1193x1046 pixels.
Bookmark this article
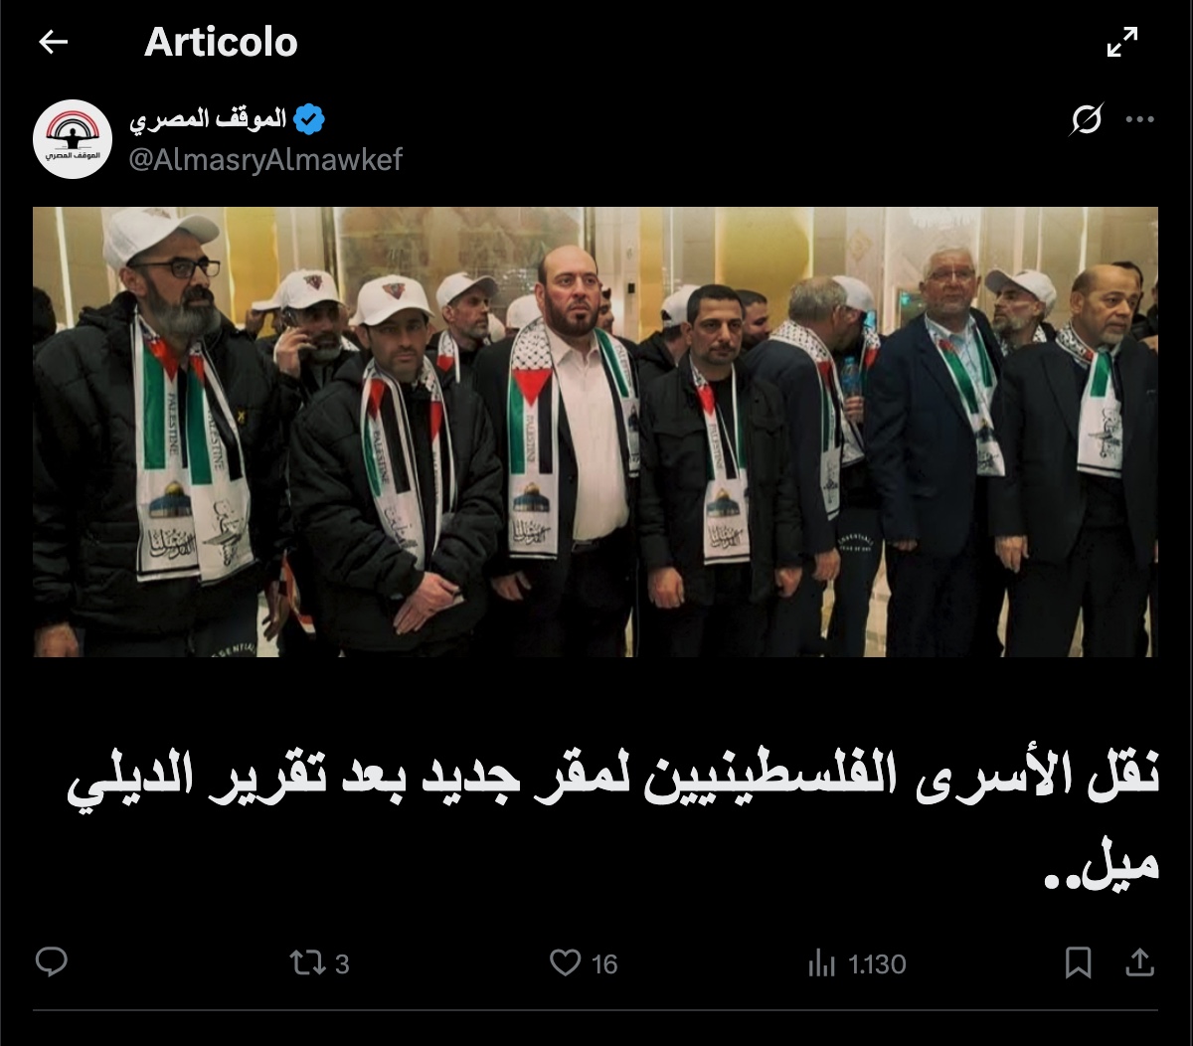(x=1079, y=962)
